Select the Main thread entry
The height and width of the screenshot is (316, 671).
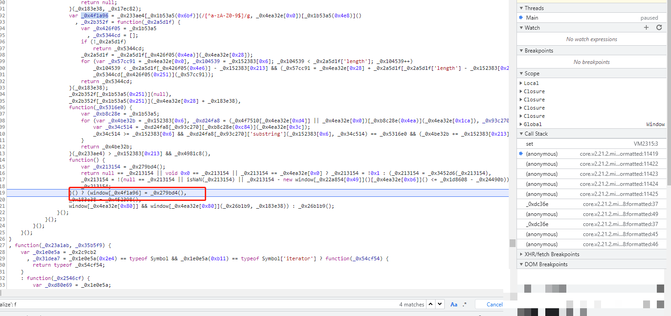coord(532,18)
